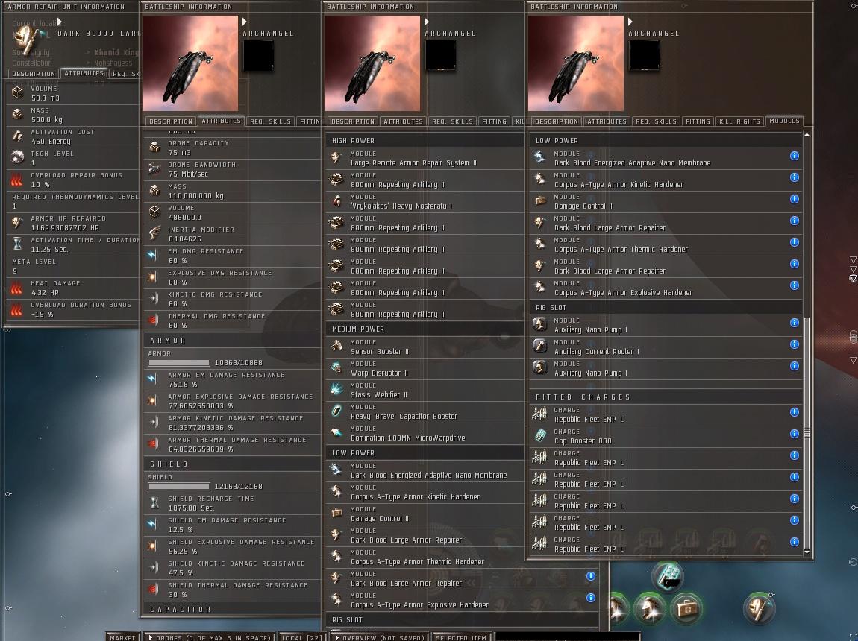Click the Activation Time / Duration hourglass icon
Screen dimensions: 858x641
[x=17, y=244]
